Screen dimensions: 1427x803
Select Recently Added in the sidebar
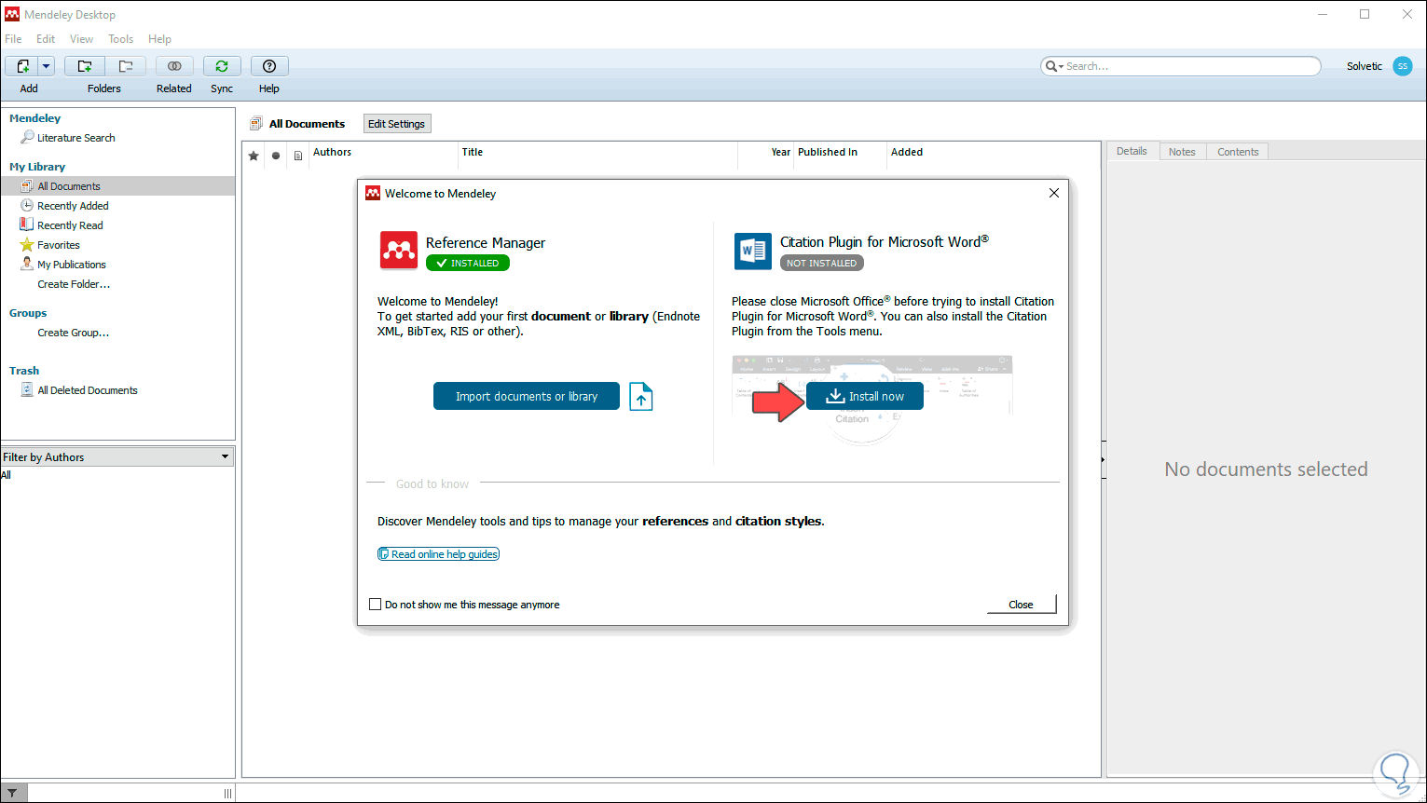coord(73,206)
